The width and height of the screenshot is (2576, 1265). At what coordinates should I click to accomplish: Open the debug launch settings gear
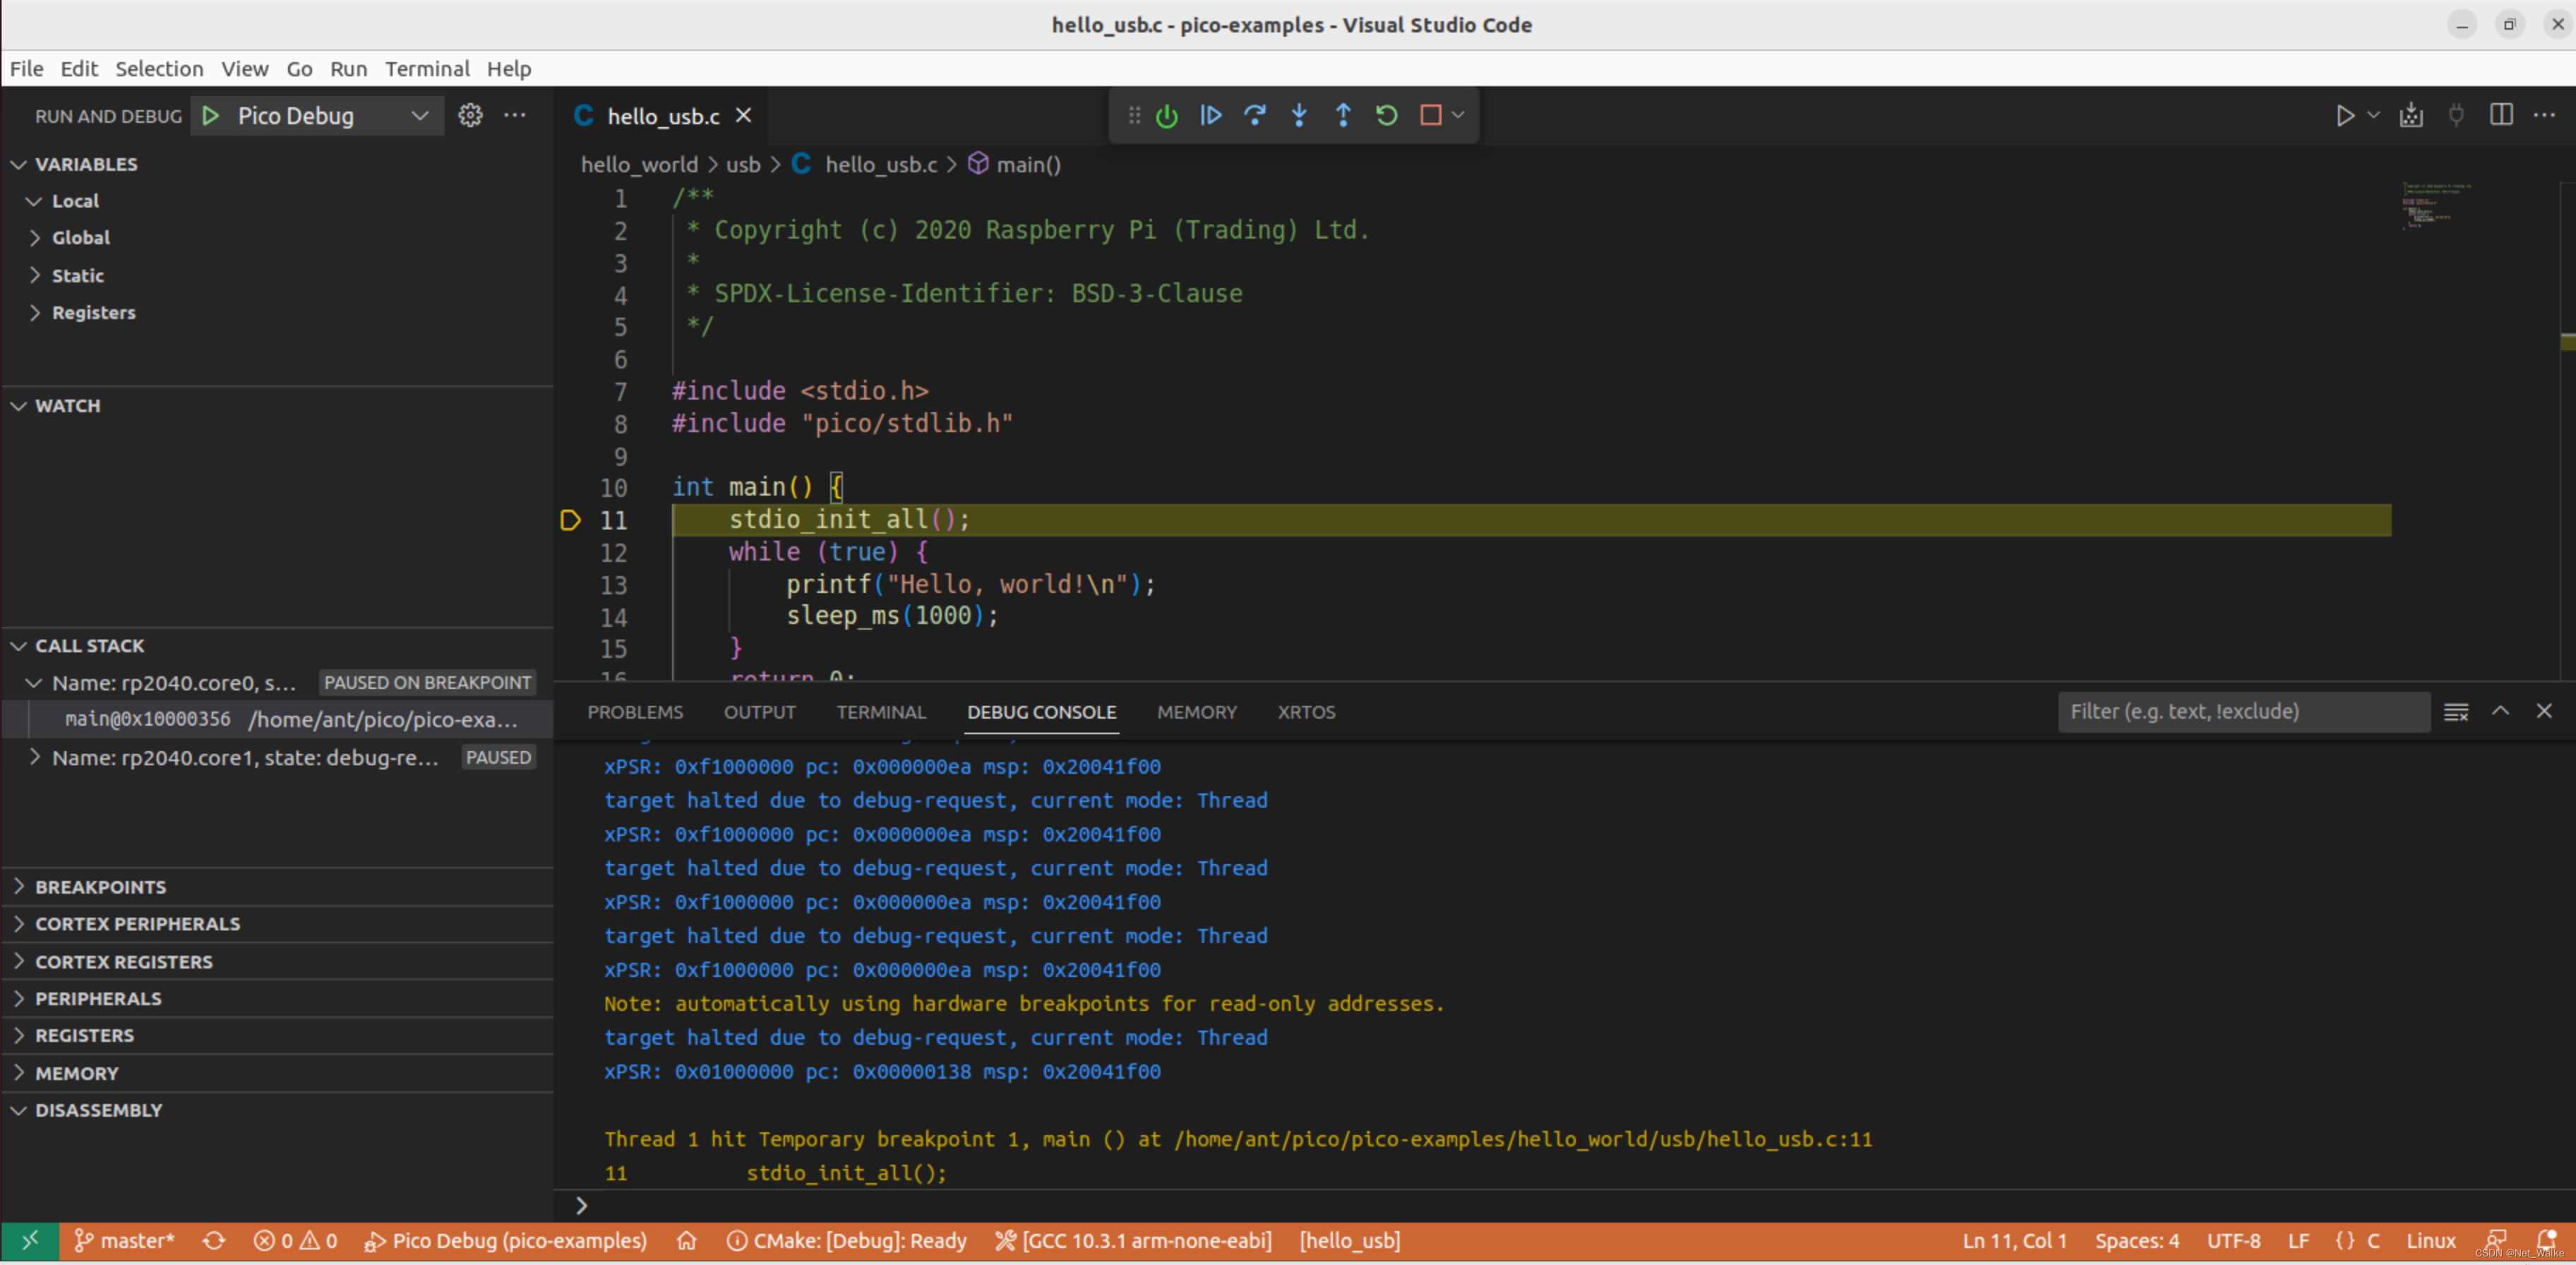[470, 115]
